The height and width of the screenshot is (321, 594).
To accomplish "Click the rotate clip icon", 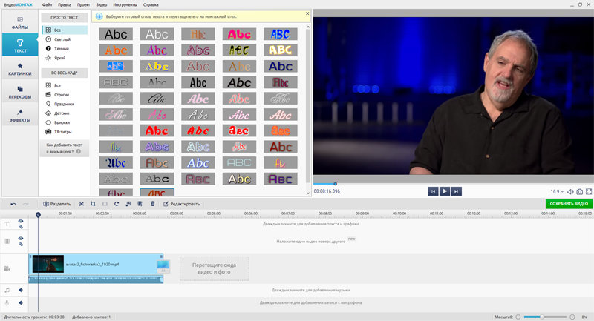I will [x=117, y=203].
